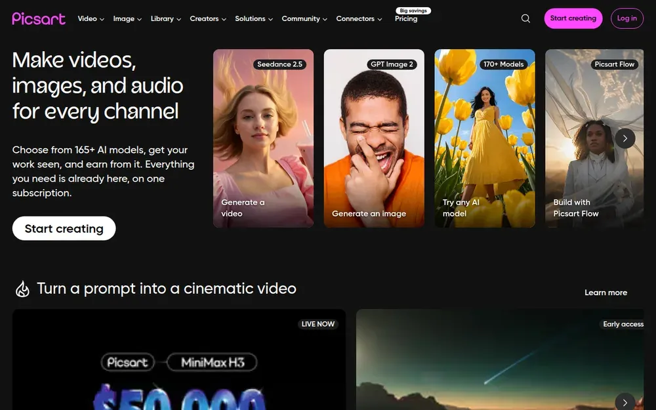Viewport: 656px width, 410px height.
Task: Click the Big savings badge
Action: (x=413, y=10)
